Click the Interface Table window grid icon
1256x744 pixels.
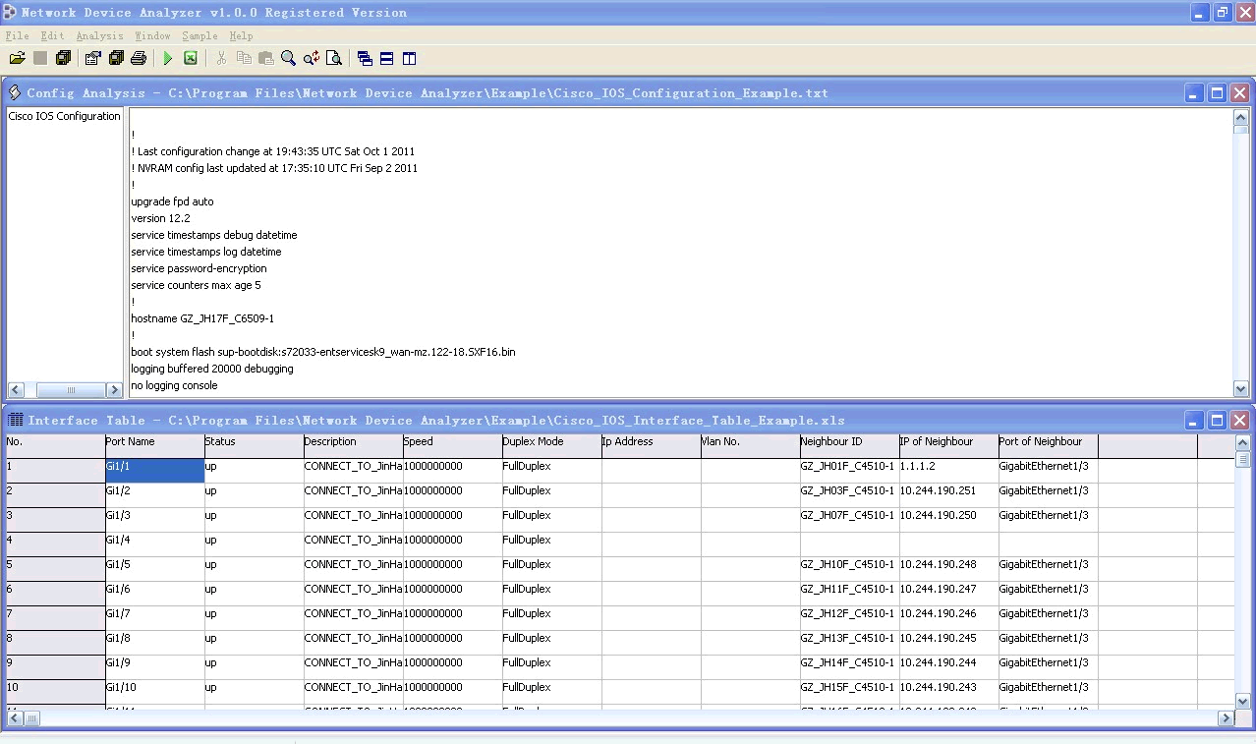[16, 421]
